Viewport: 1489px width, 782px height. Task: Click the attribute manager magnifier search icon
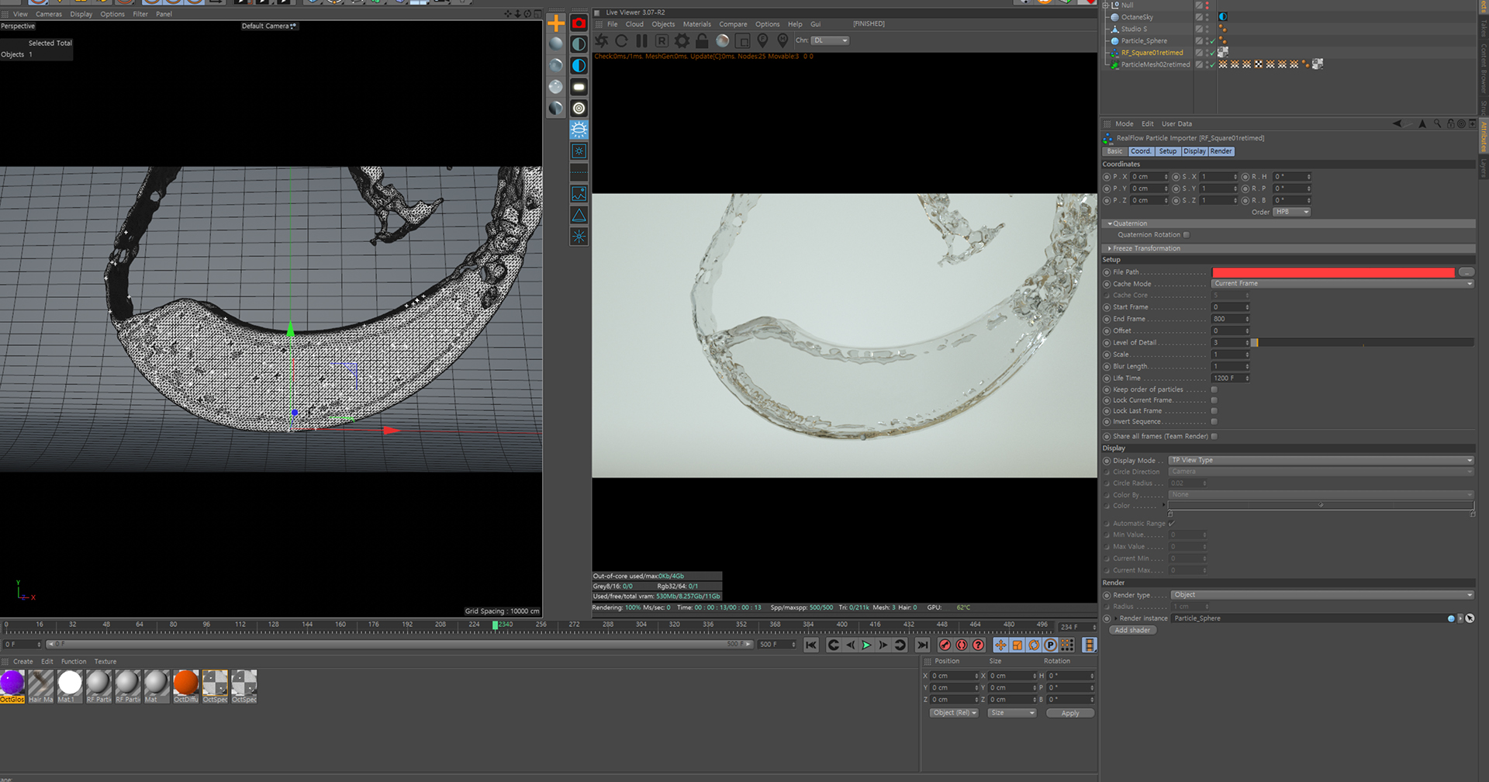[1437, 123]
